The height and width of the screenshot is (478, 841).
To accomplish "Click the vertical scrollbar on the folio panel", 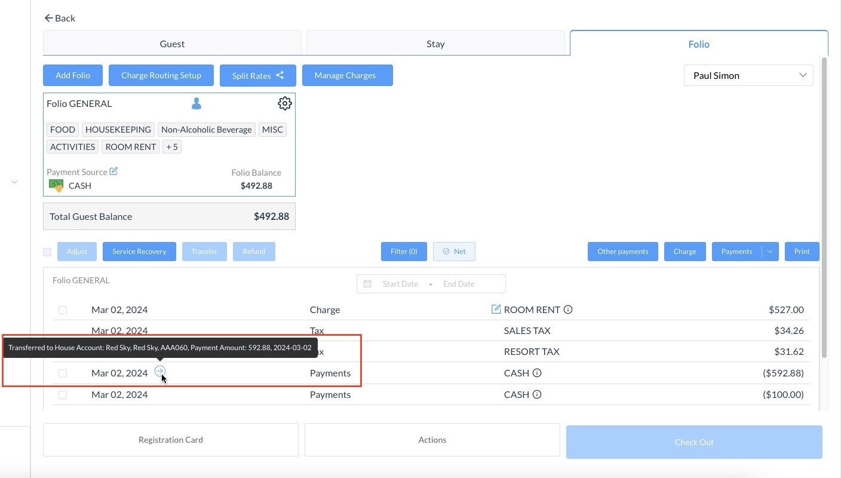I will (x=824, y=209).
